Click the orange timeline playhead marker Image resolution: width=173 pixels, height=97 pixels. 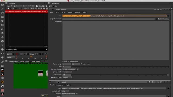[x=31, y=56]
